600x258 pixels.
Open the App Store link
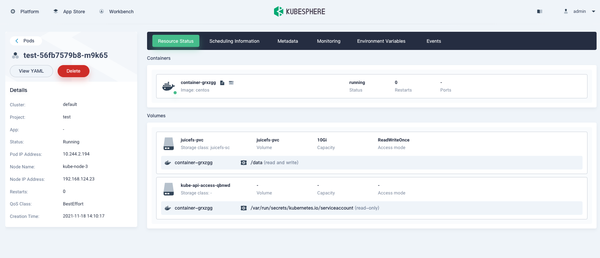74,12
